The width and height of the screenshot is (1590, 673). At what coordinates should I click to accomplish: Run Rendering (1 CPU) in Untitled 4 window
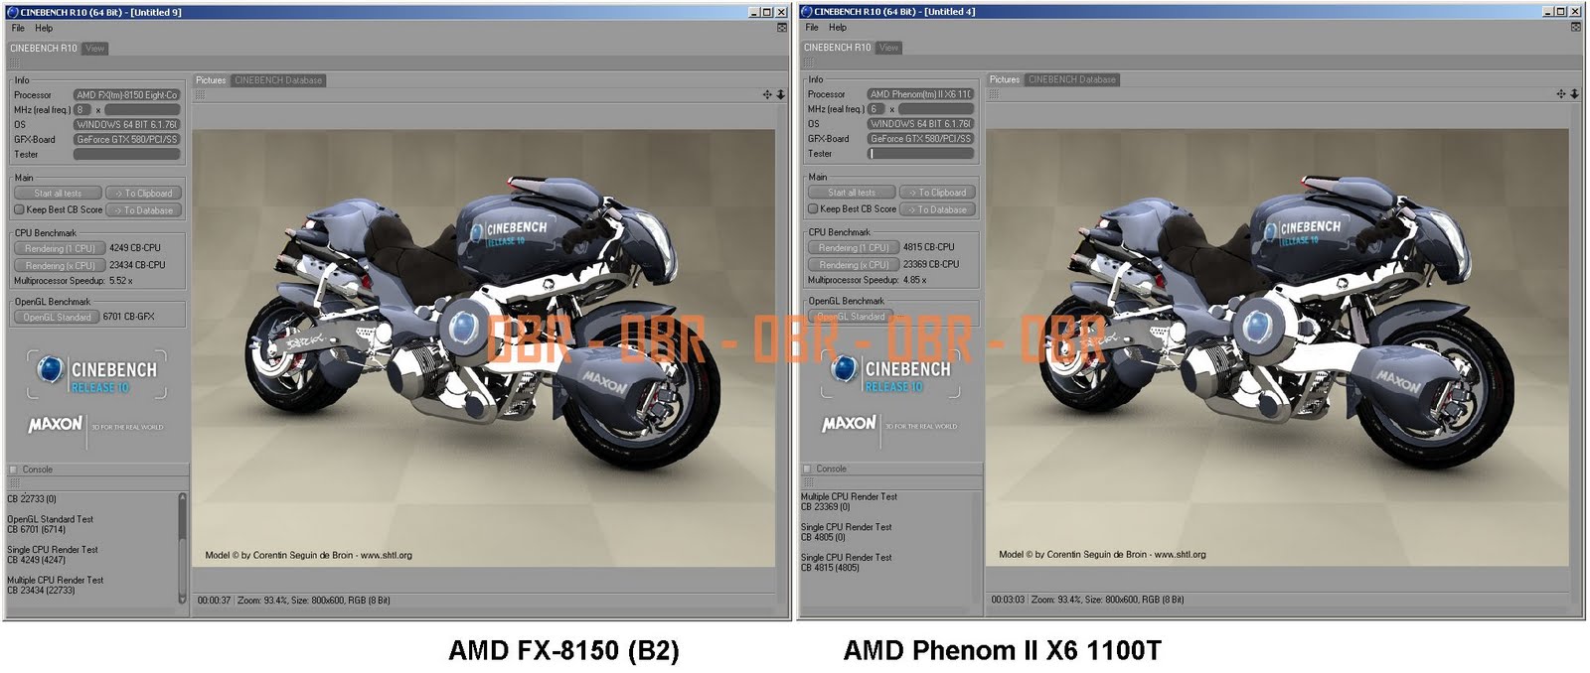[x=854, y=247]
